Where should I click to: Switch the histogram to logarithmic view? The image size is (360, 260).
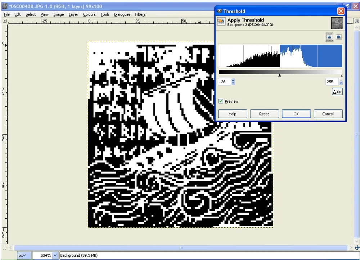pos(338,37)
